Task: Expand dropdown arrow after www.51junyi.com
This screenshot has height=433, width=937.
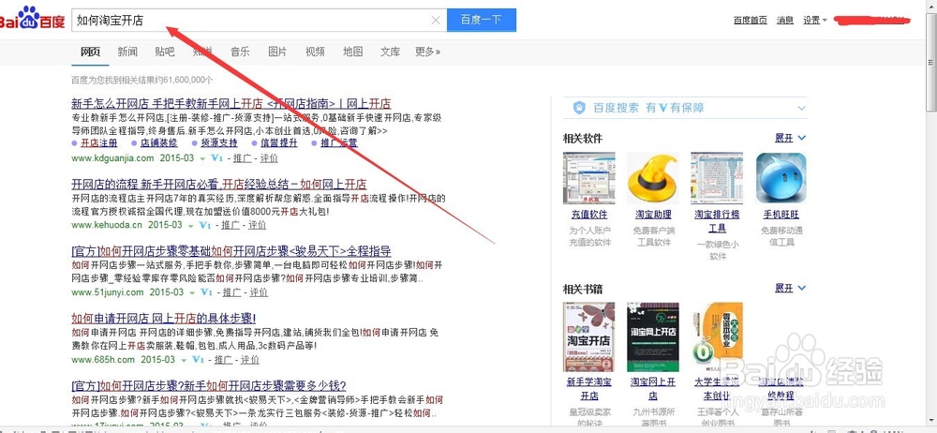Action: pos(192,293)
